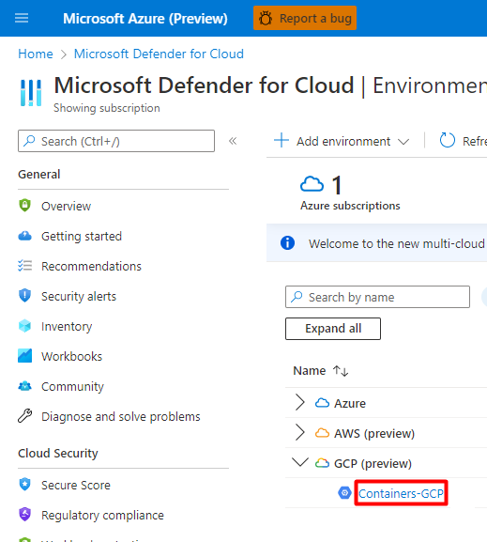Viewport: 487px width, 542px height.
Task: Open the Overview menu item
Action: 66,206
